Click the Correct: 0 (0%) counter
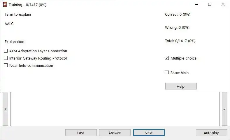 [x=178, y=15]
